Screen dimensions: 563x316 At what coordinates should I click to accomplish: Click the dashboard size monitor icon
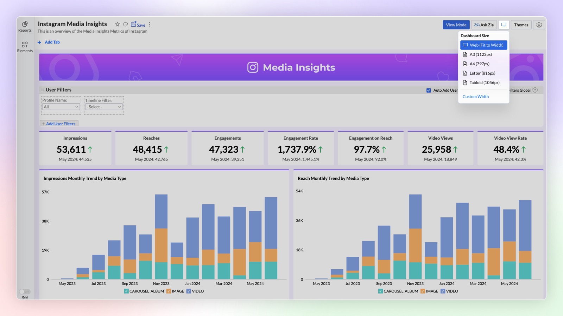504,25
